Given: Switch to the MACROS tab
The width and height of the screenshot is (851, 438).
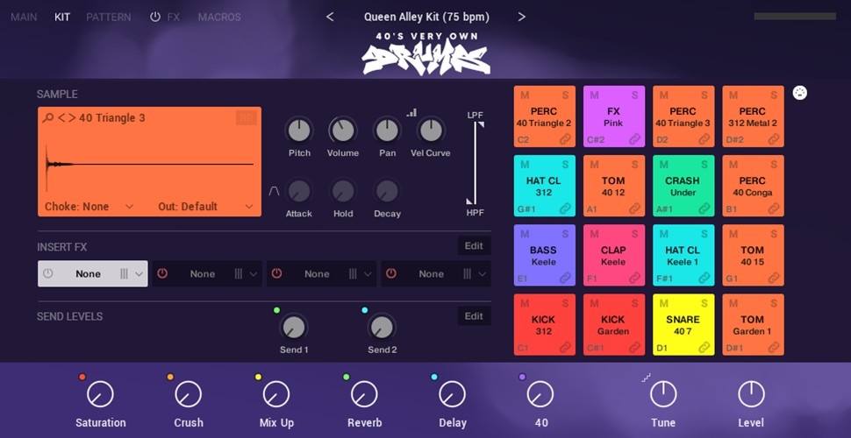Looking at the screenshot, I should (219, 17).
